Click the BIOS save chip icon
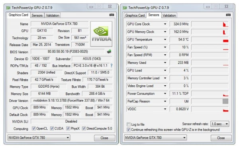 (x=109, y=52)
